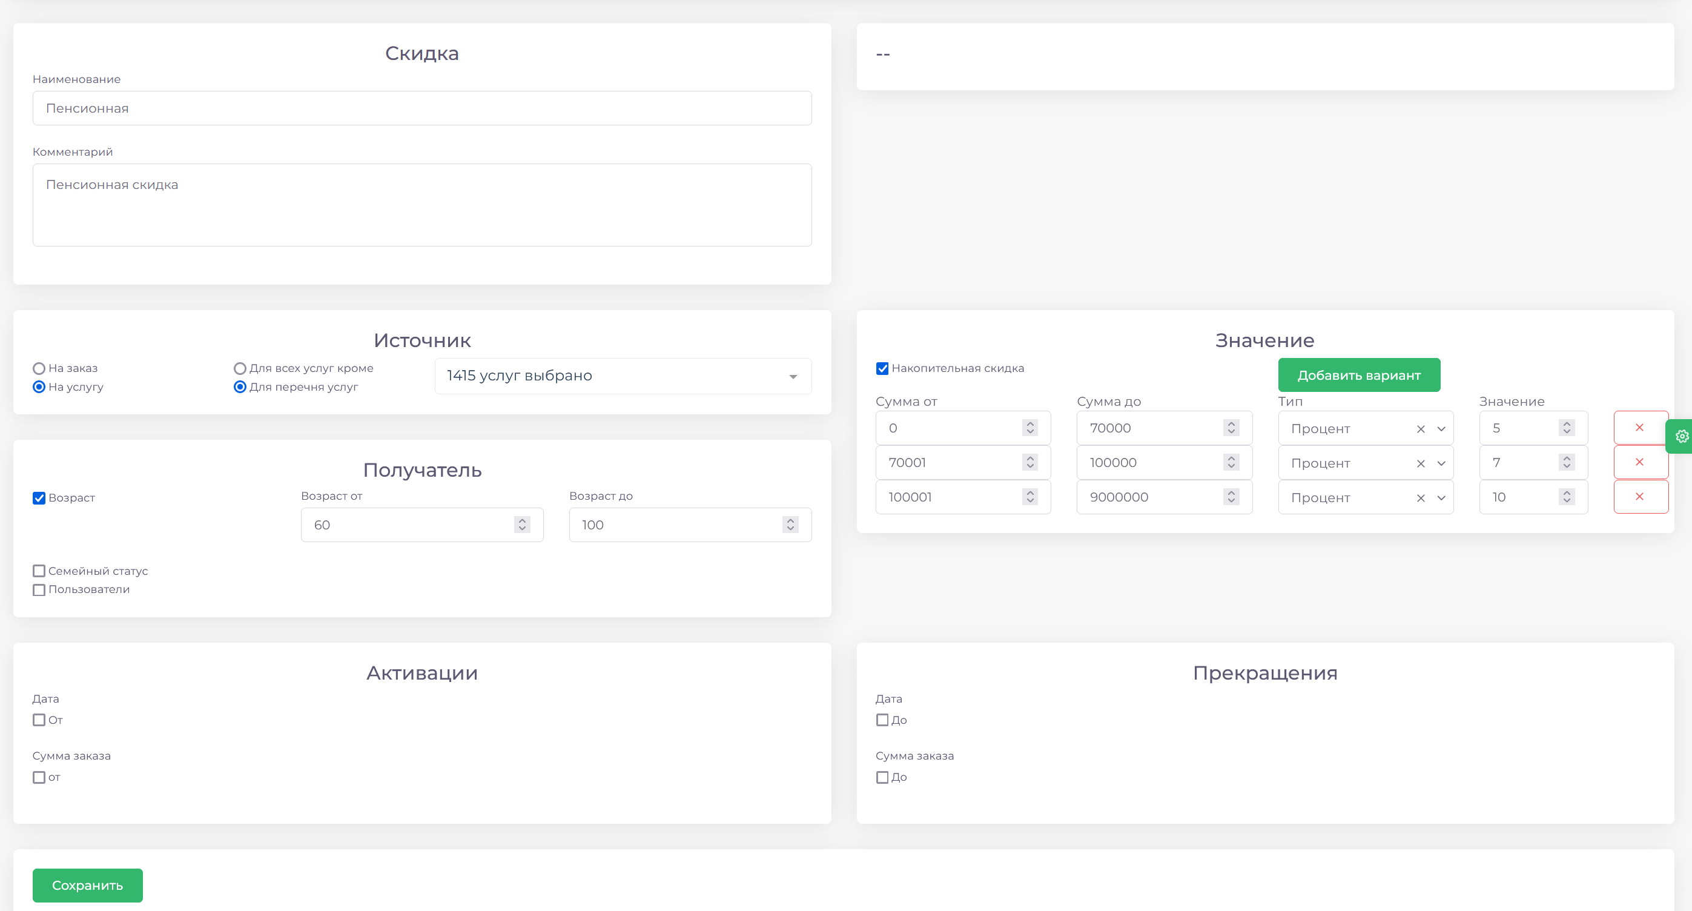Toggle the Накопительная скидка checkbox
Image resolution: width=1692 pixels, height=911 pixels.
882,368
